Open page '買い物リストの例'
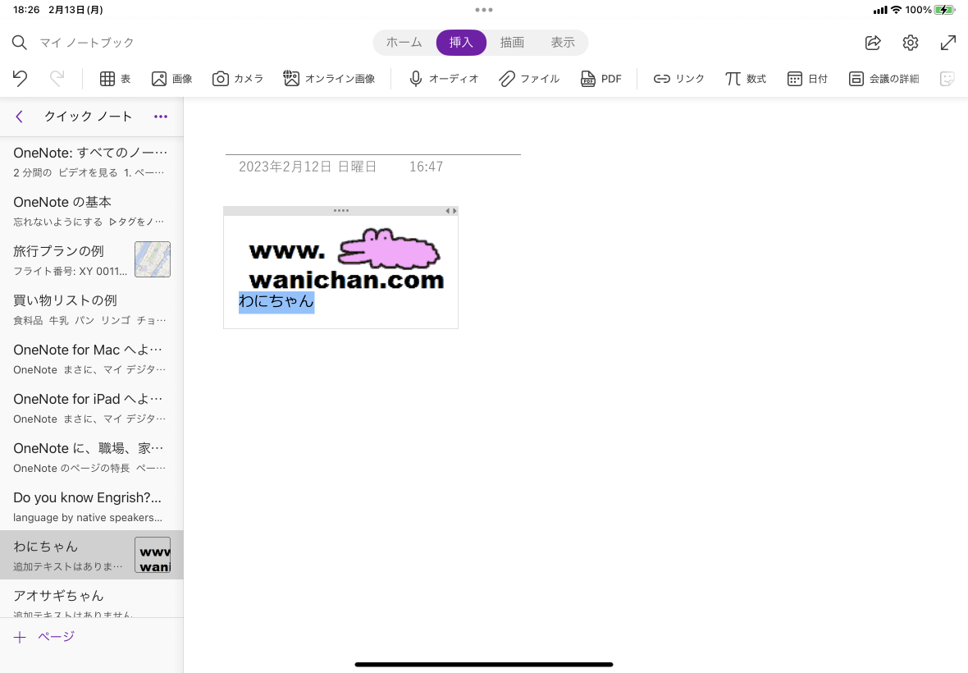Image resolution: width=968 pixels, height=673 pixels. coord(91,309)
